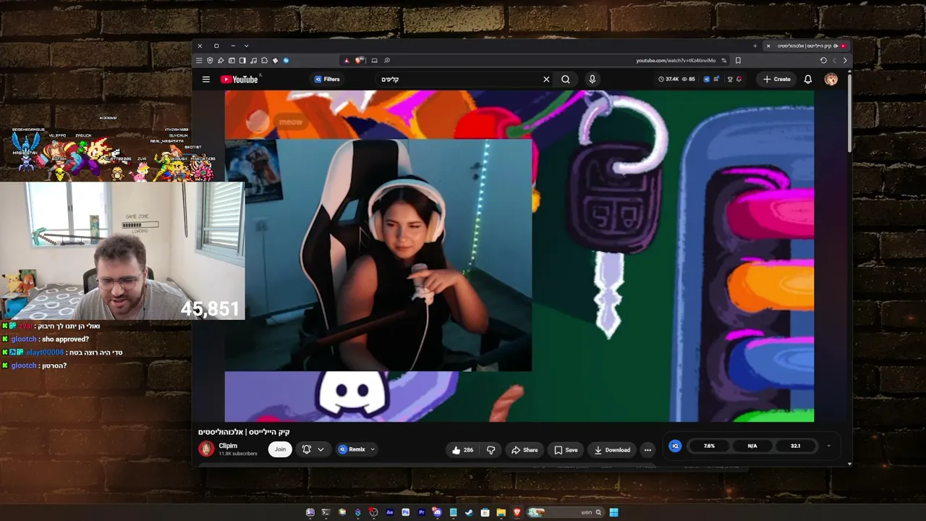Viewport: 926px width, 521px height.
Task: Open the Clipim channel name link
Action: click(228, 446)
